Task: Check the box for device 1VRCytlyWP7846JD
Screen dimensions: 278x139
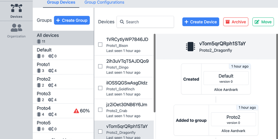Action: point(100,45)
